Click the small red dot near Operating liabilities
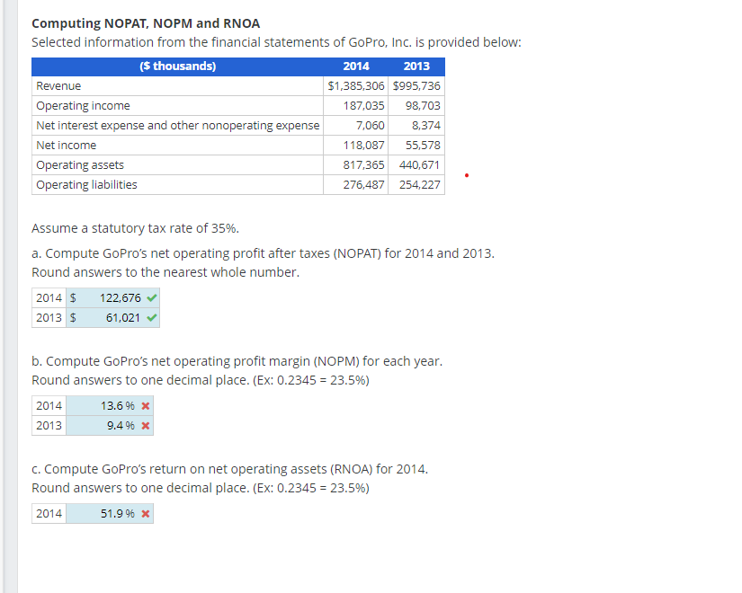 (466, 176)
